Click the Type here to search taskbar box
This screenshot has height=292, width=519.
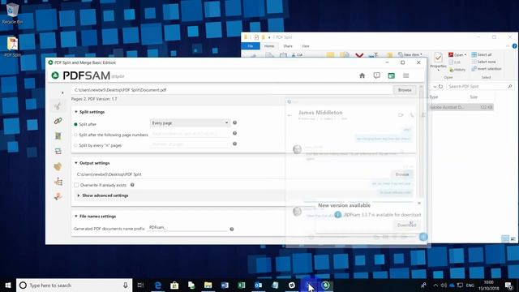74,286
